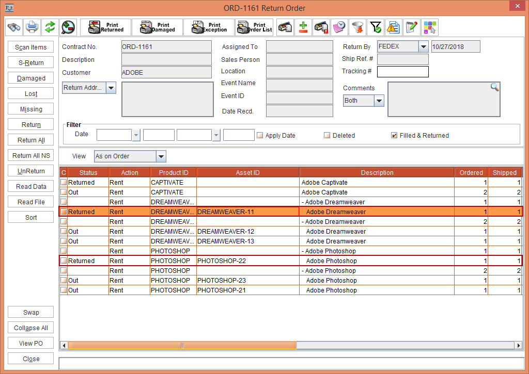Click the Collapse All button
Viewport: 529px width, 374px height.
(31, 328)
